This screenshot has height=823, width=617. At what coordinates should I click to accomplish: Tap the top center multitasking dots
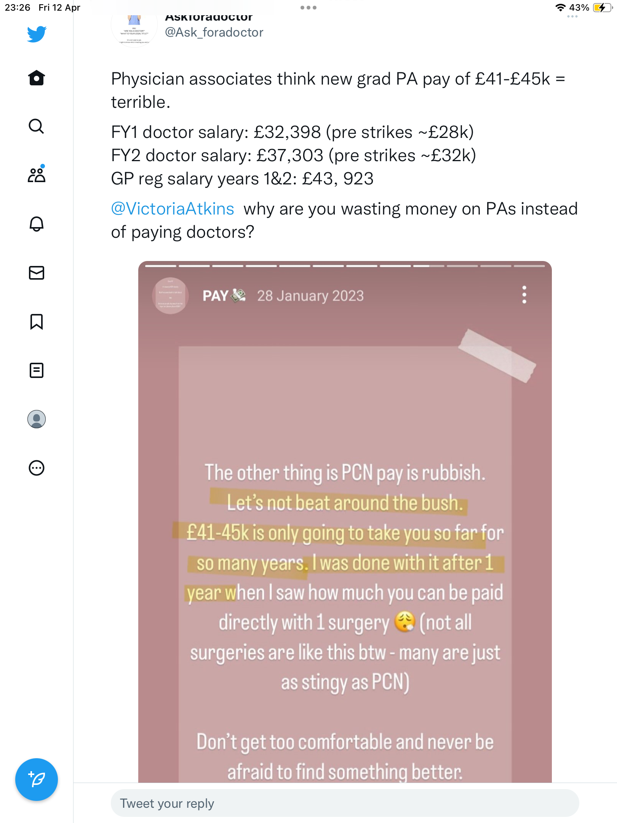tap(308, 8)
